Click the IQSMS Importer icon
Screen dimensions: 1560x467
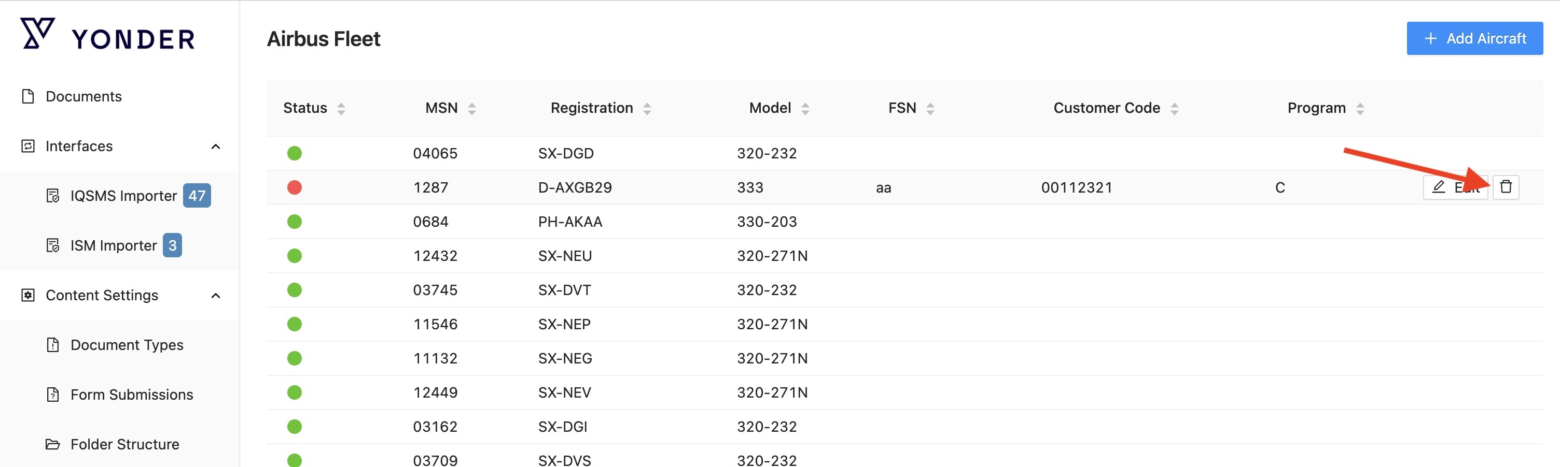click(53, 195)
